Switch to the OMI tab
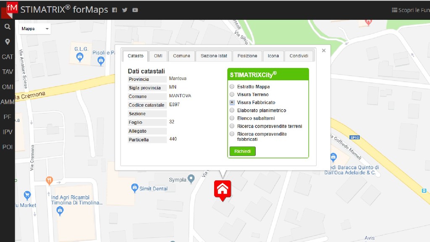 click(158, 56)
